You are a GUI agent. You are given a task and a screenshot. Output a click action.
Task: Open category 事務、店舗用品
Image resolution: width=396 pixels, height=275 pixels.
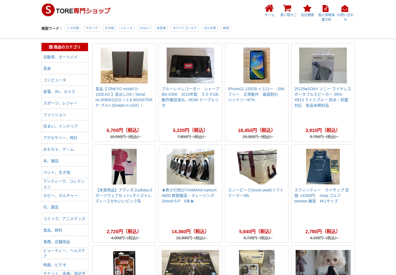(65, 242)
